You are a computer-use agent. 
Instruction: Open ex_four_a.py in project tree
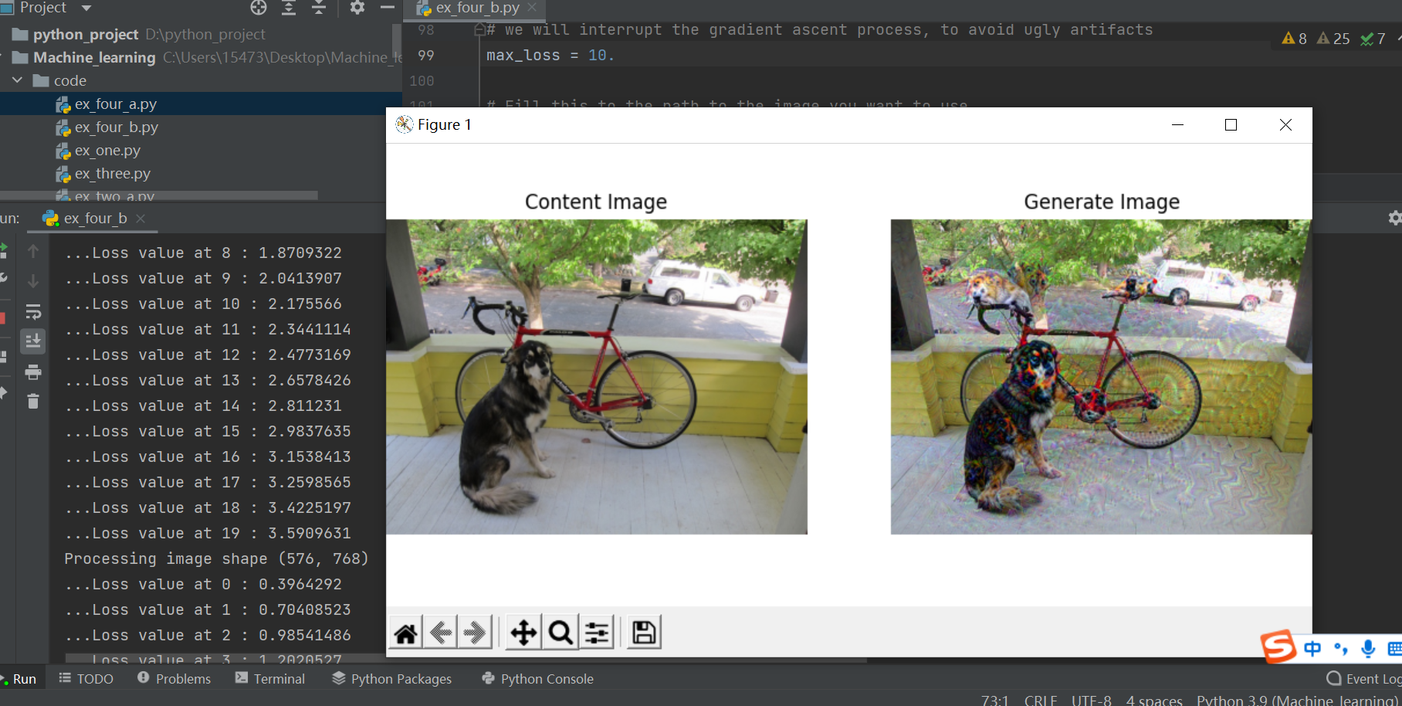click(116, 104)
